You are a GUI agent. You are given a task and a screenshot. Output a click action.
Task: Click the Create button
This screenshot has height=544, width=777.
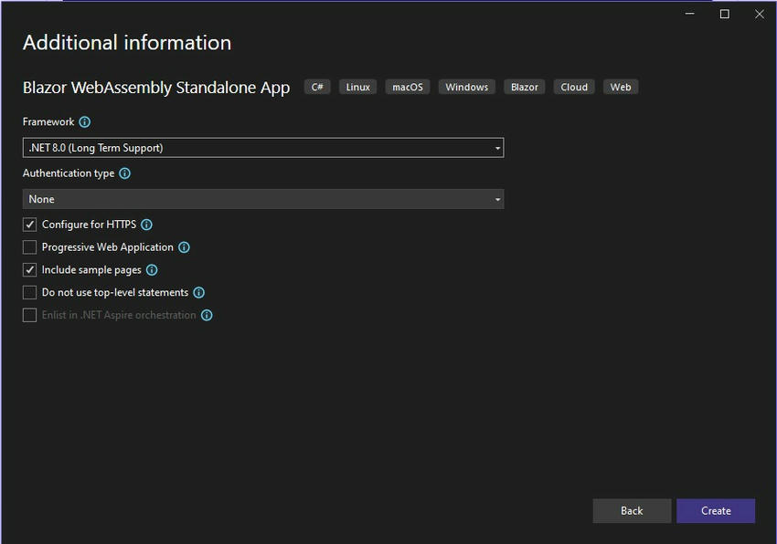tap(716, 511)
